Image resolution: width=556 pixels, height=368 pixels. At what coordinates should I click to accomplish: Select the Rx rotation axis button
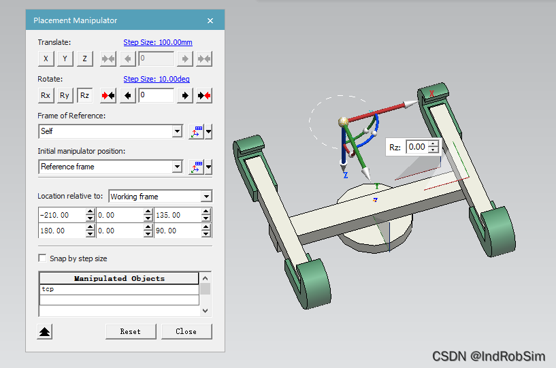(46, 95)
